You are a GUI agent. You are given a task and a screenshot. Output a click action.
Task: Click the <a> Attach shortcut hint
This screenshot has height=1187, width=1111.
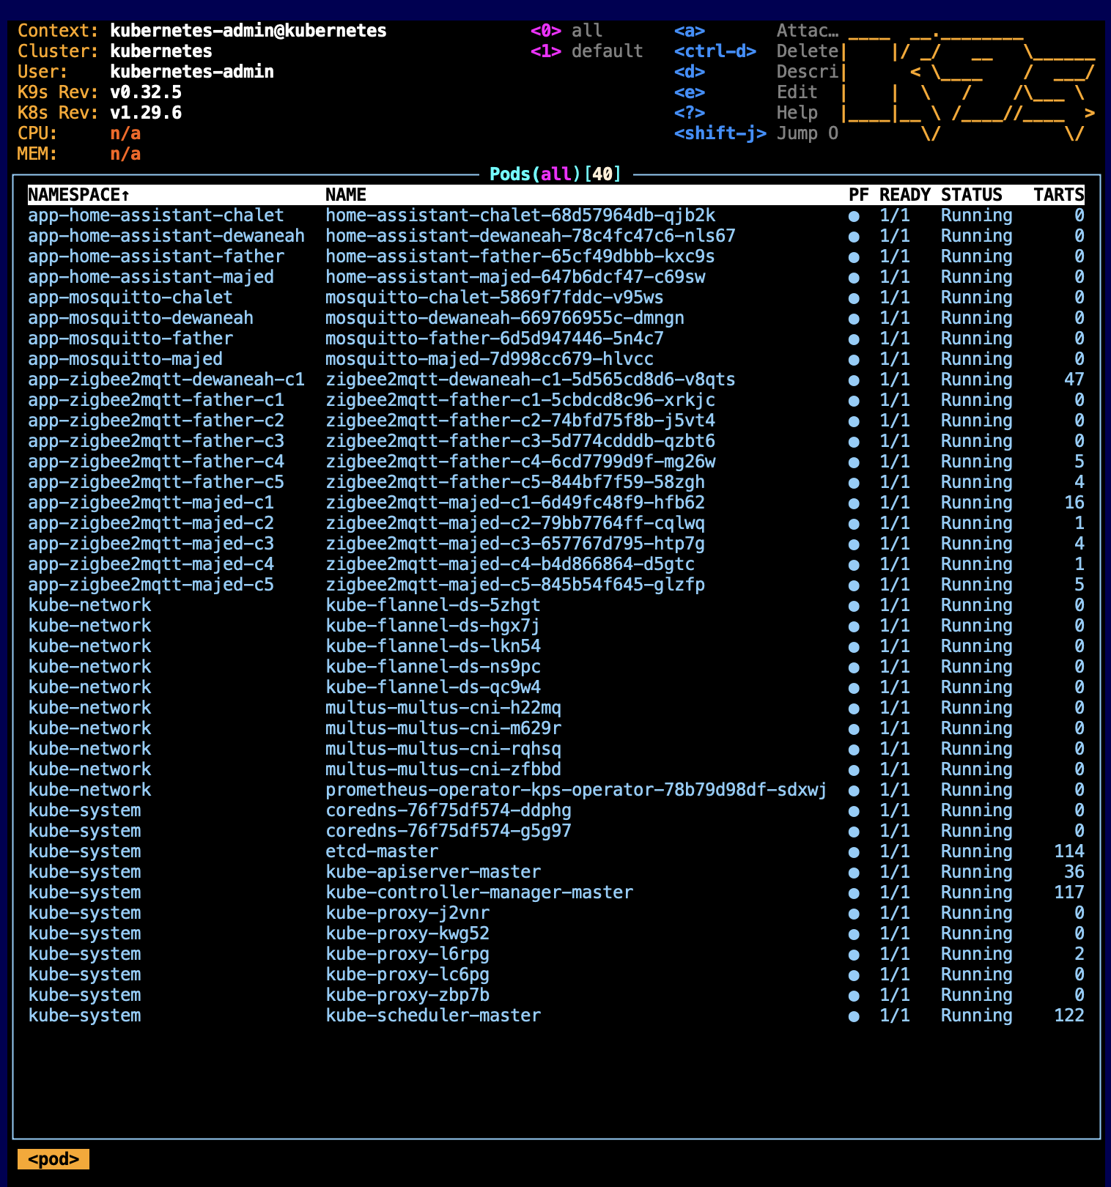756,31
